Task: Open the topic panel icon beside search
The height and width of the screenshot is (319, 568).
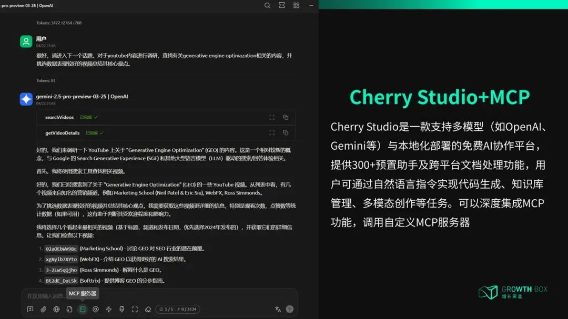Action: tap(282, 5)
